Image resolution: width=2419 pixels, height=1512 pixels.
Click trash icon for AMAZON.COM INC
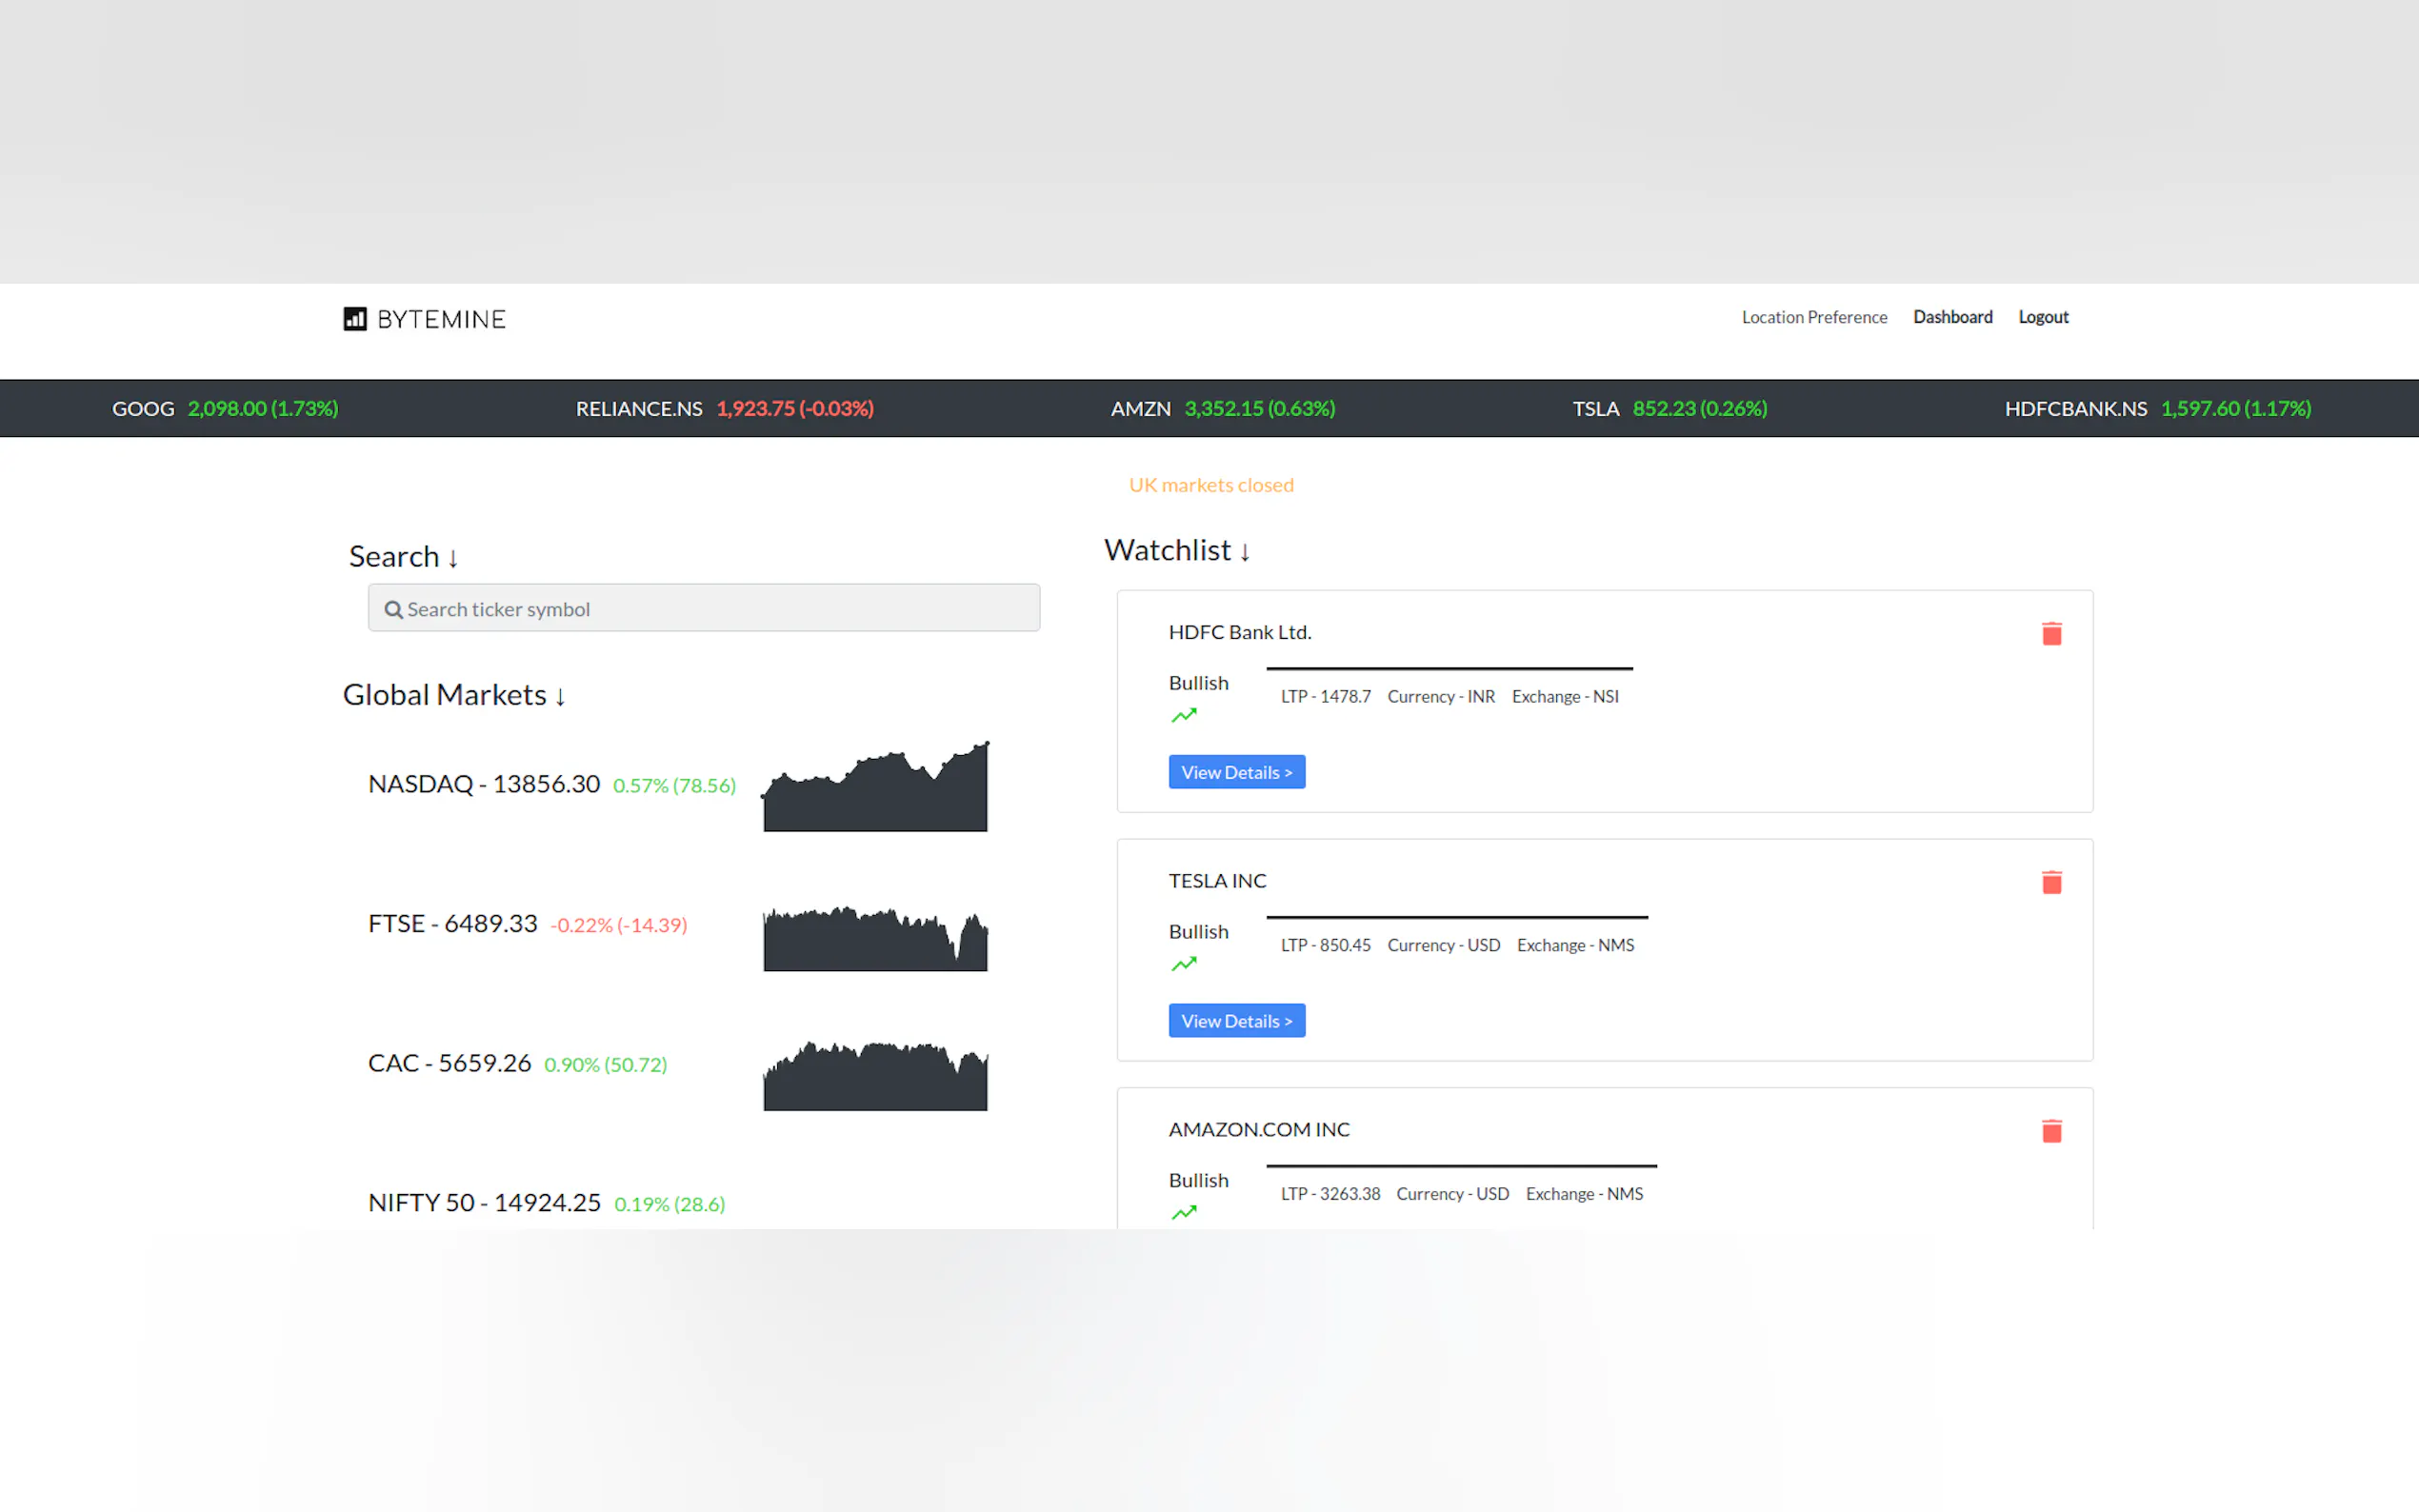tap(2051, 1131)
